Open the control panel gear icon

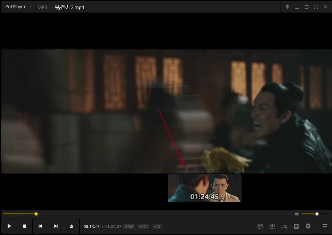coord(308,226)
